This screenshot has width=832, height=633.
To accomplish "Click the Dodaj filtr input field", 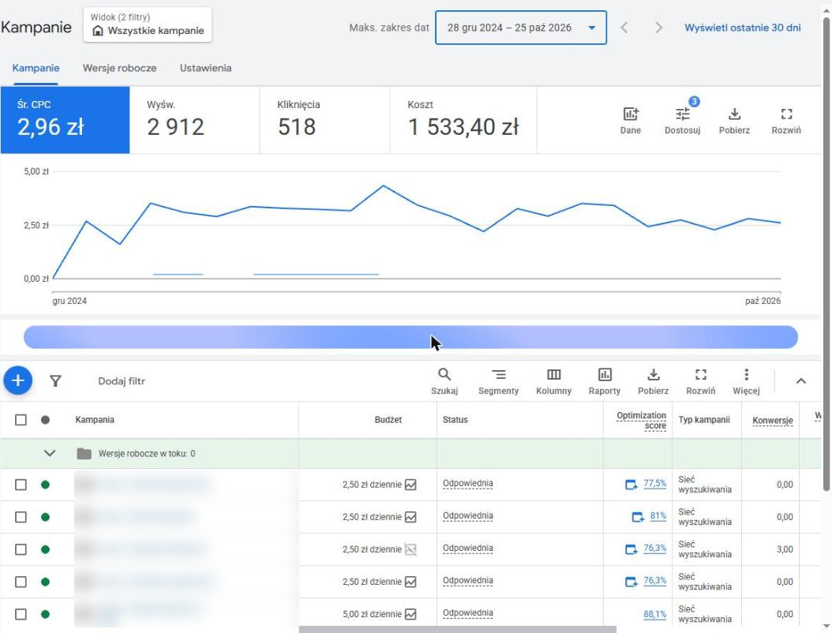I will coord(122,381).
